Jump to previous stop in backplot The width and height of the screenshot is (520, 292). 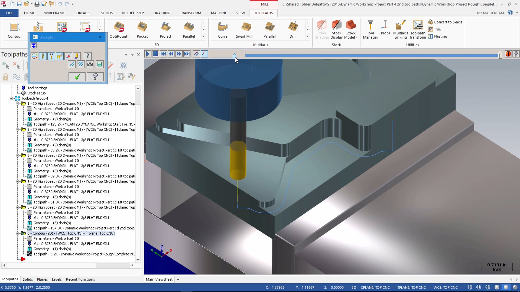pos(163,54)
